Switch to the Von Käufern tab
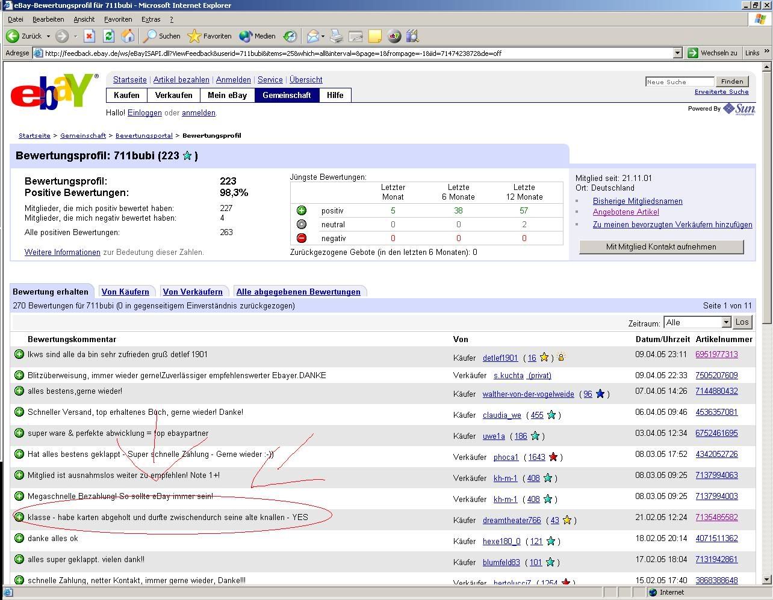 tap(125, 292)
